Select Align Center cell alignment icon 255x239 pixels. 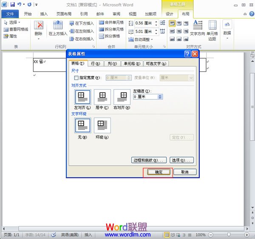[179, 31]
